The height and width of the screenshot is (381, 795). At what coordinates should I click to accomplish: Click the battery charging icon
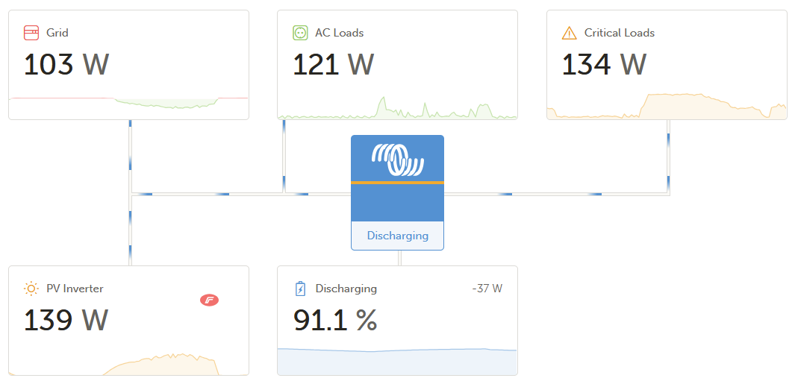[300, 289]
